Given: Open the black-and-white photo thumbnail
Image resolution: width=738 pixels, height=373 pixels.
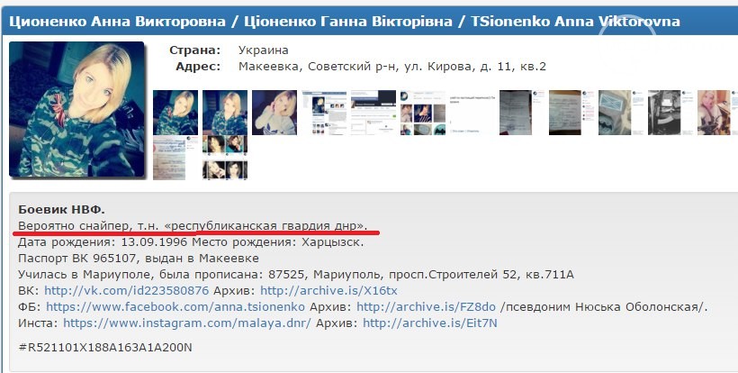Looking at the screenshot, I should coord(670,113).
